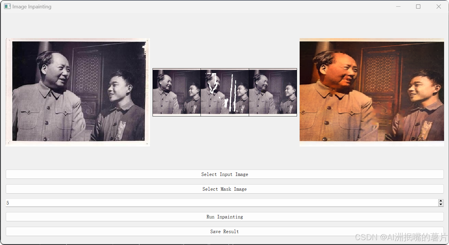Decrease the spin box value with down arrow
449x245 pixels.
coord(441,205)
